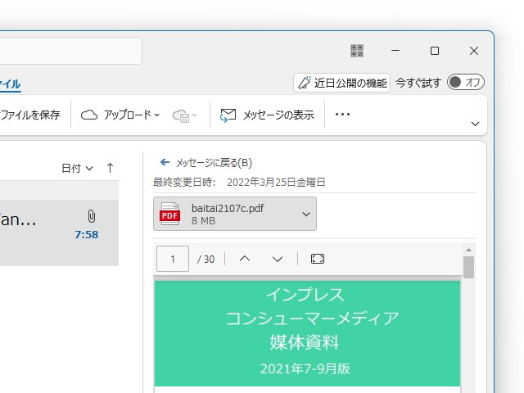This screenshot has height=393, width=524.
Task: Click the 最終変更日時 date 2022年3月25日金曜日
Action: pos(276,183)
